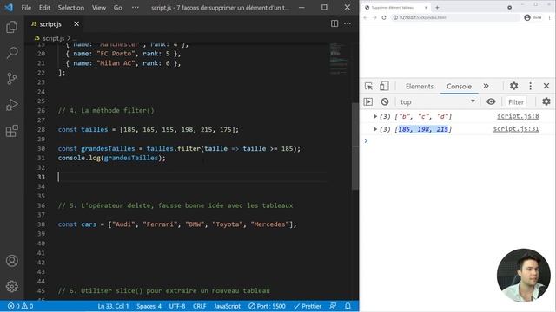Open the feedback icon in status bar
The width and height of the screenshot is (556, 312).
point(333,306)
